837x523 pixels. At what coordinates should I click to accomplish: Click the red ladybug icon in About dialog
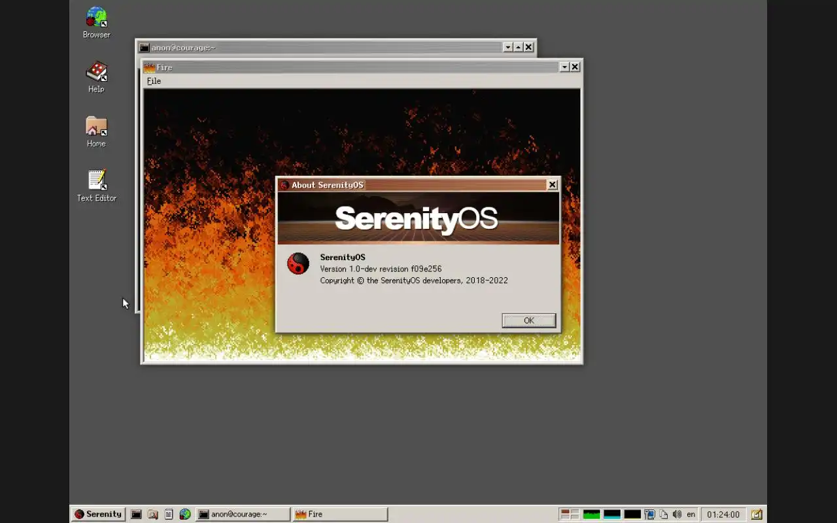[298, 264]
